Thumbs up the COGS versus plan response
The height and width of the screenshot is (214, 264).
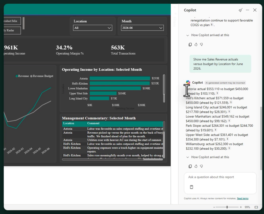(x=196, y=44)
